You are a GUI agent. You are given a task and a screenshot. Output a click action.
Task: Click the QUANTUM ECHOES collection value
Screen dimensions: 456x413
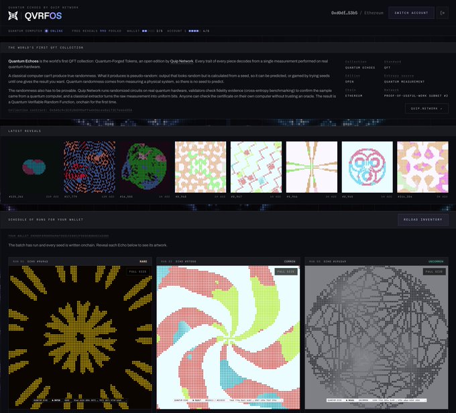(x=360, y=68)
